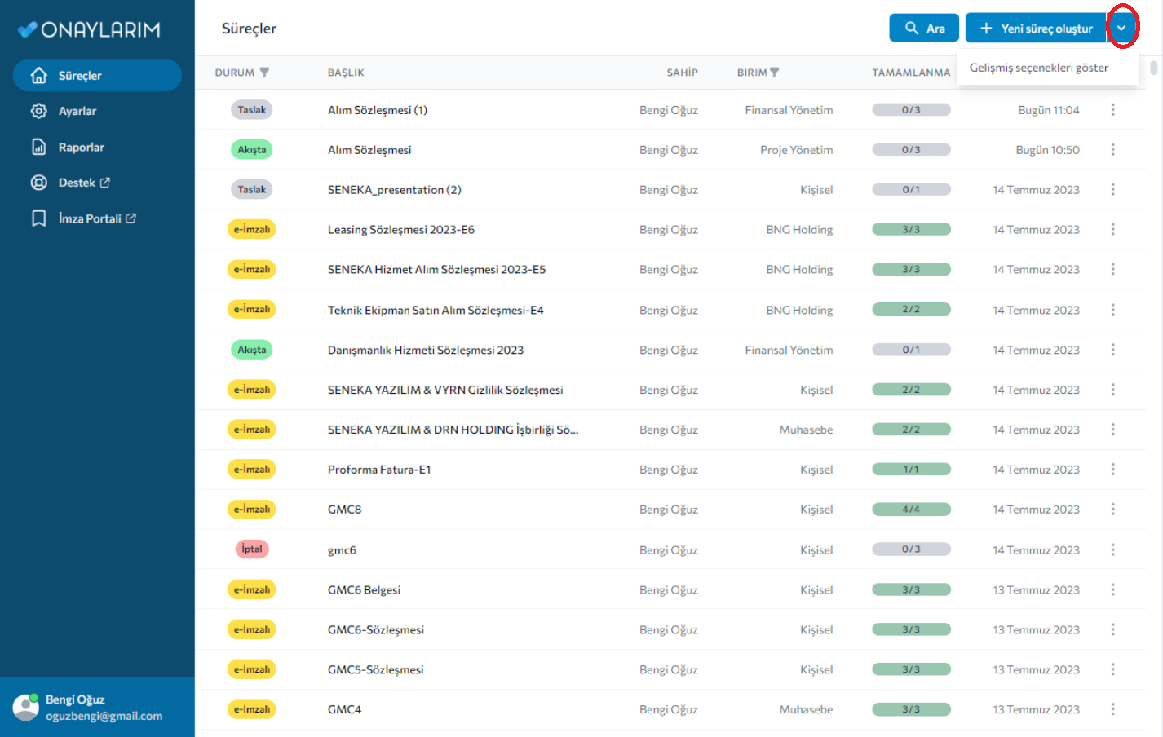
Task: Open Raporlar from the sidebar
Action: click(x=81, y=148)
